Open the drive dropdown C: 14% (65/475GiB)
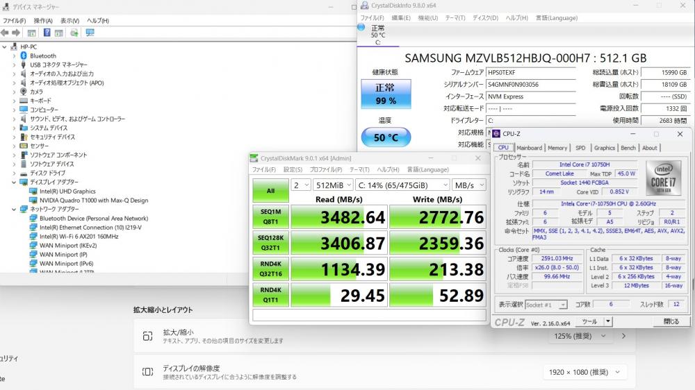The height and width of the screenshot is (390, 695). coord(402,185)
